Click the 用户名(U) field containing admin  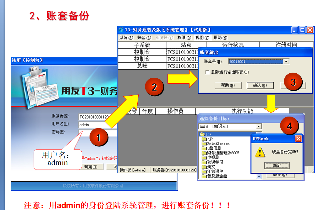coord(98,125)
